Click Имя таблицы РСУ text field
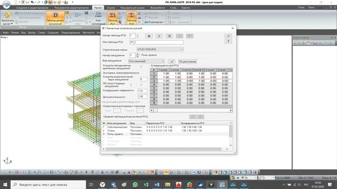 click(x=156, y=42)
